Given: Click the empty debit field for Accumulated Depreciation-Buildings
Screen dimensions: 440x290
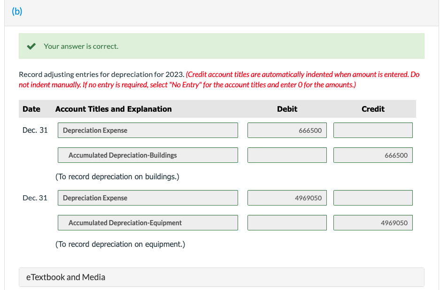Looking at the screenshot, I should pyautogui.click(x=287, y=155).
